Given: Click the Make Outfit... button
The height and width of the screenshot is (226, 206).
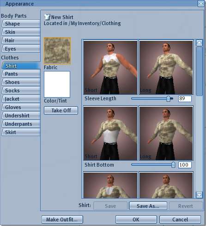Looking at the screenshot, I should [62, 220].
